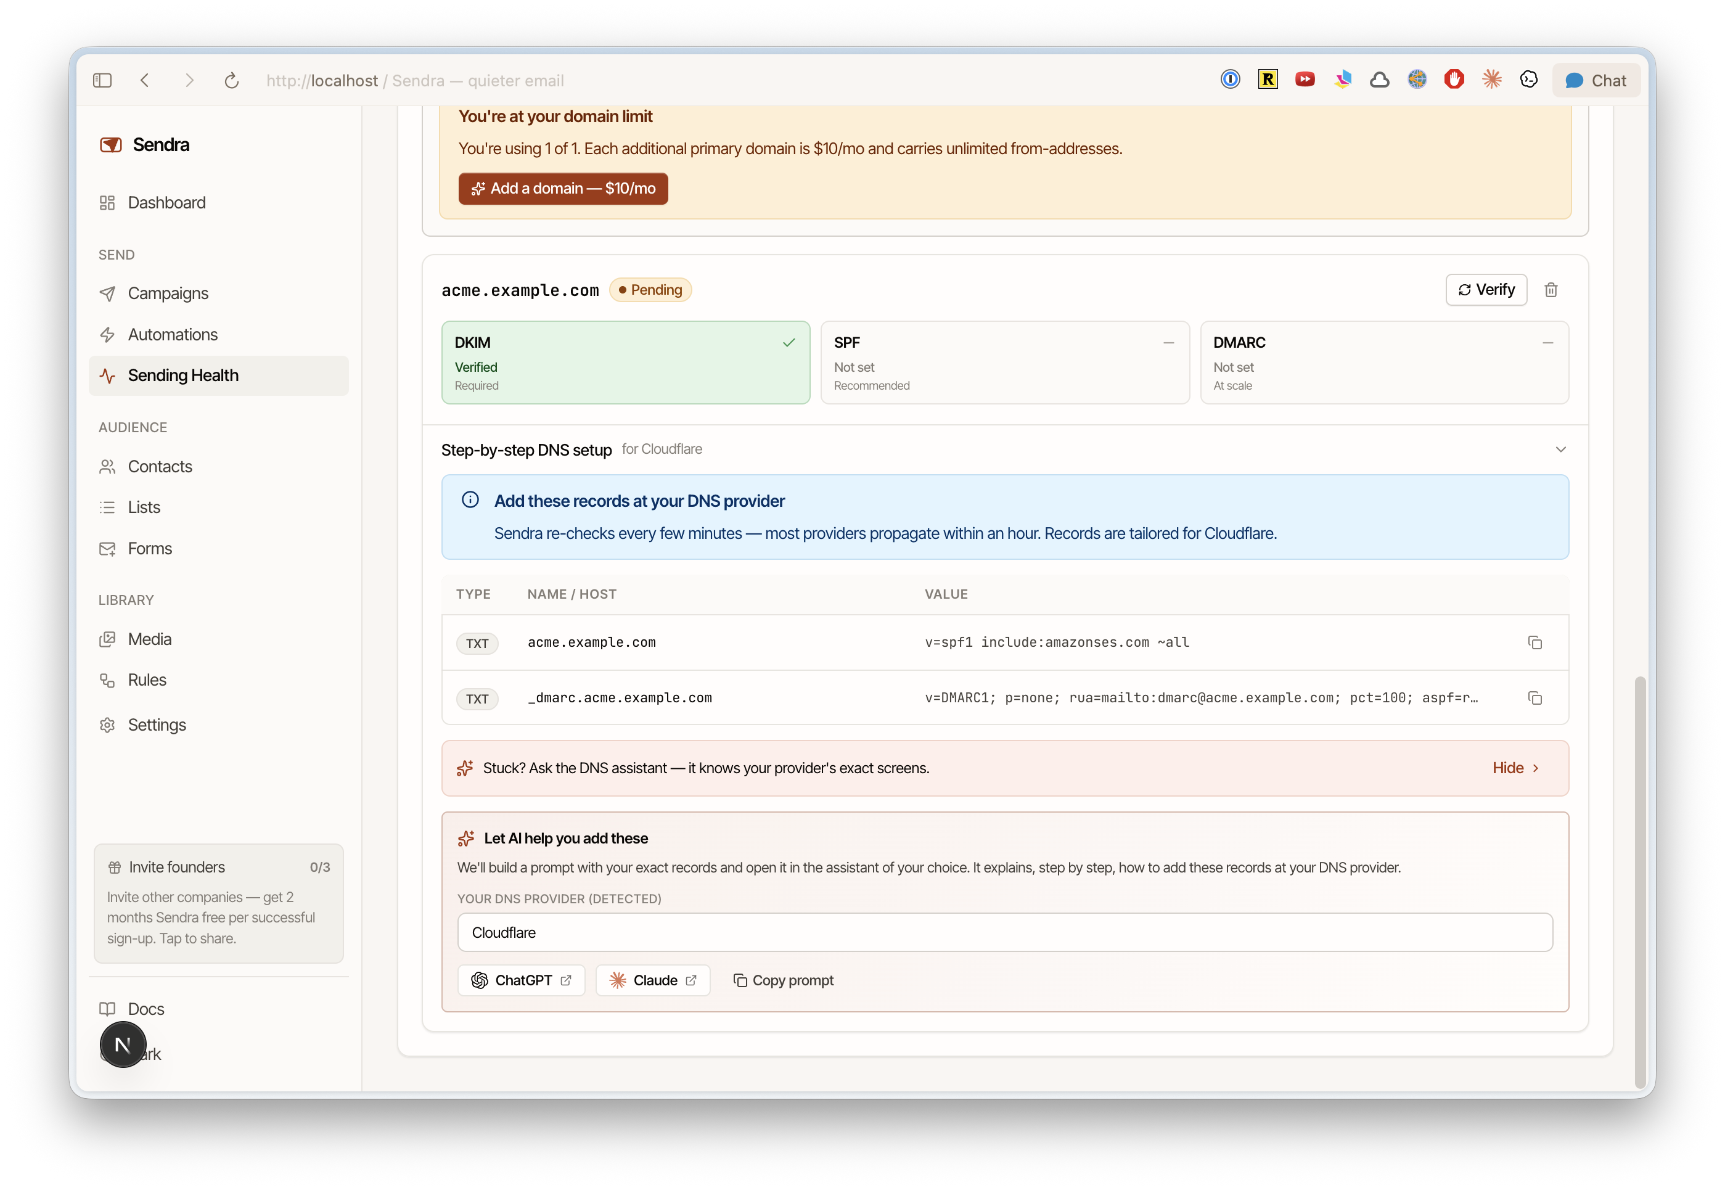Click the TXT badge in DMARC row
The image size is (1725, 1190).
tap(477, 699)
